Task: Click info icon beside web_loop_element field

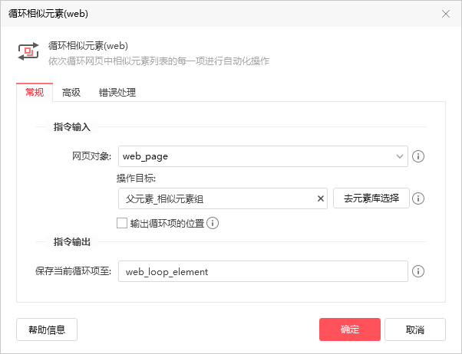Action: coord(418,271)
